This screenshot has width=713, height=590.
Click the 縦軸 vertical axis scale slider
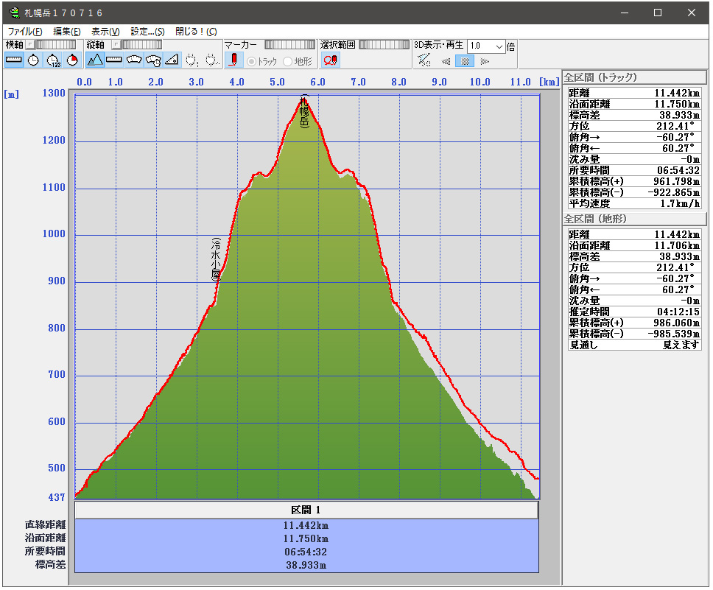click(x=141, y=44)
